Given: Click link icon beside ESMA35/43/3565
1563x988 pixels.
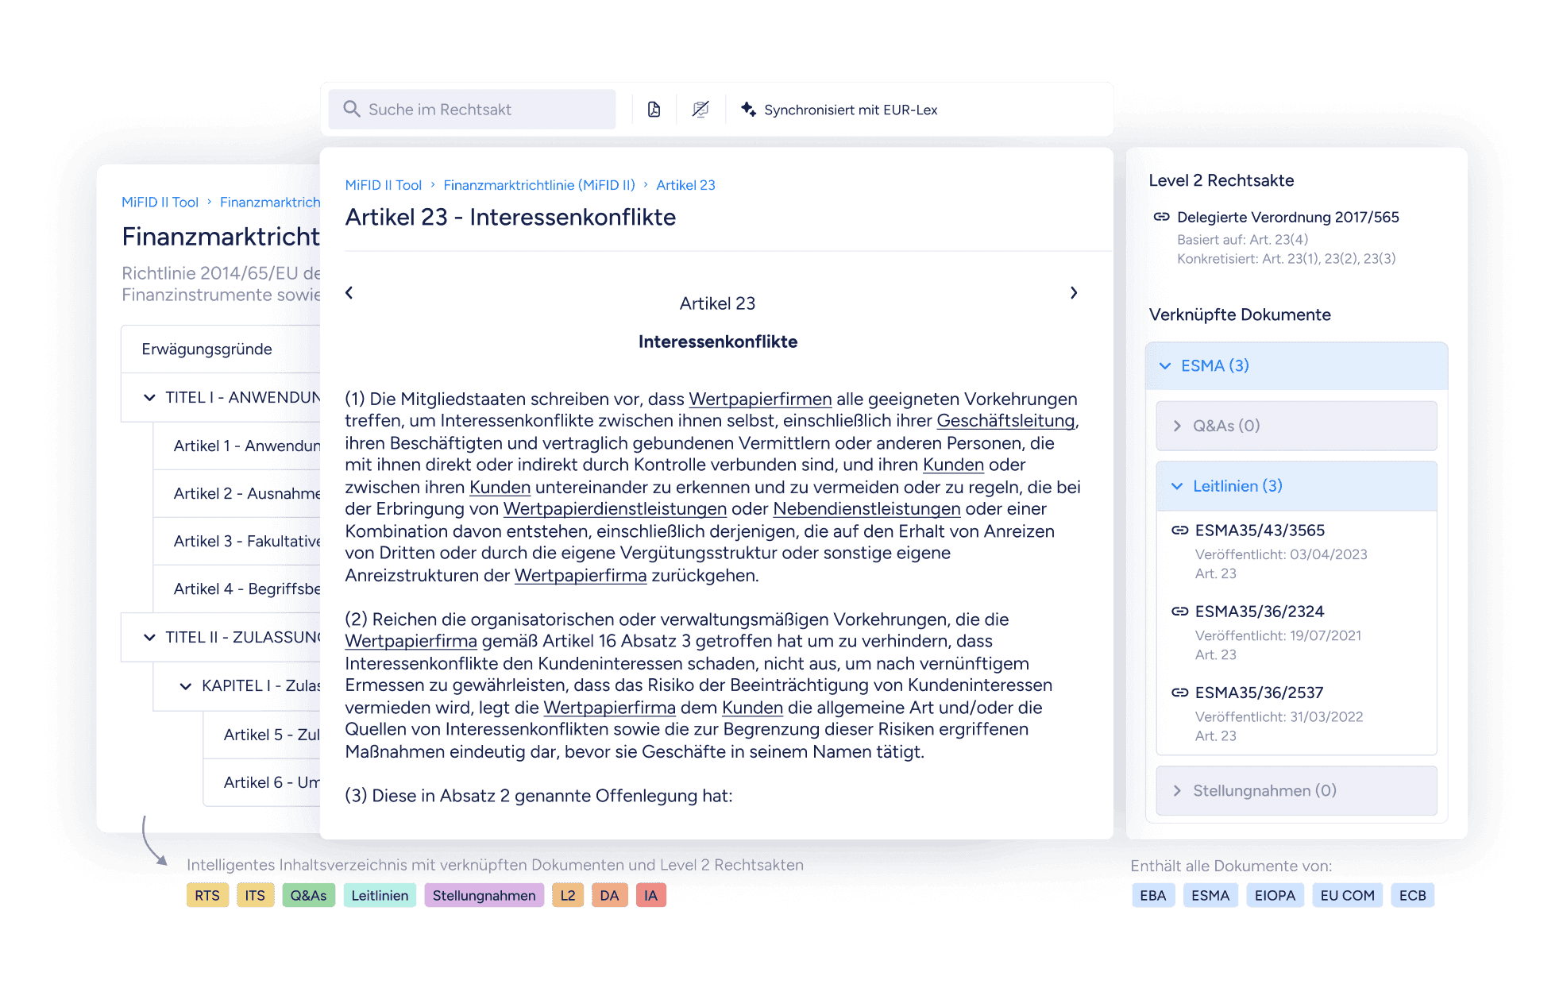Looking at the screenshot, I should [1179, 530].
